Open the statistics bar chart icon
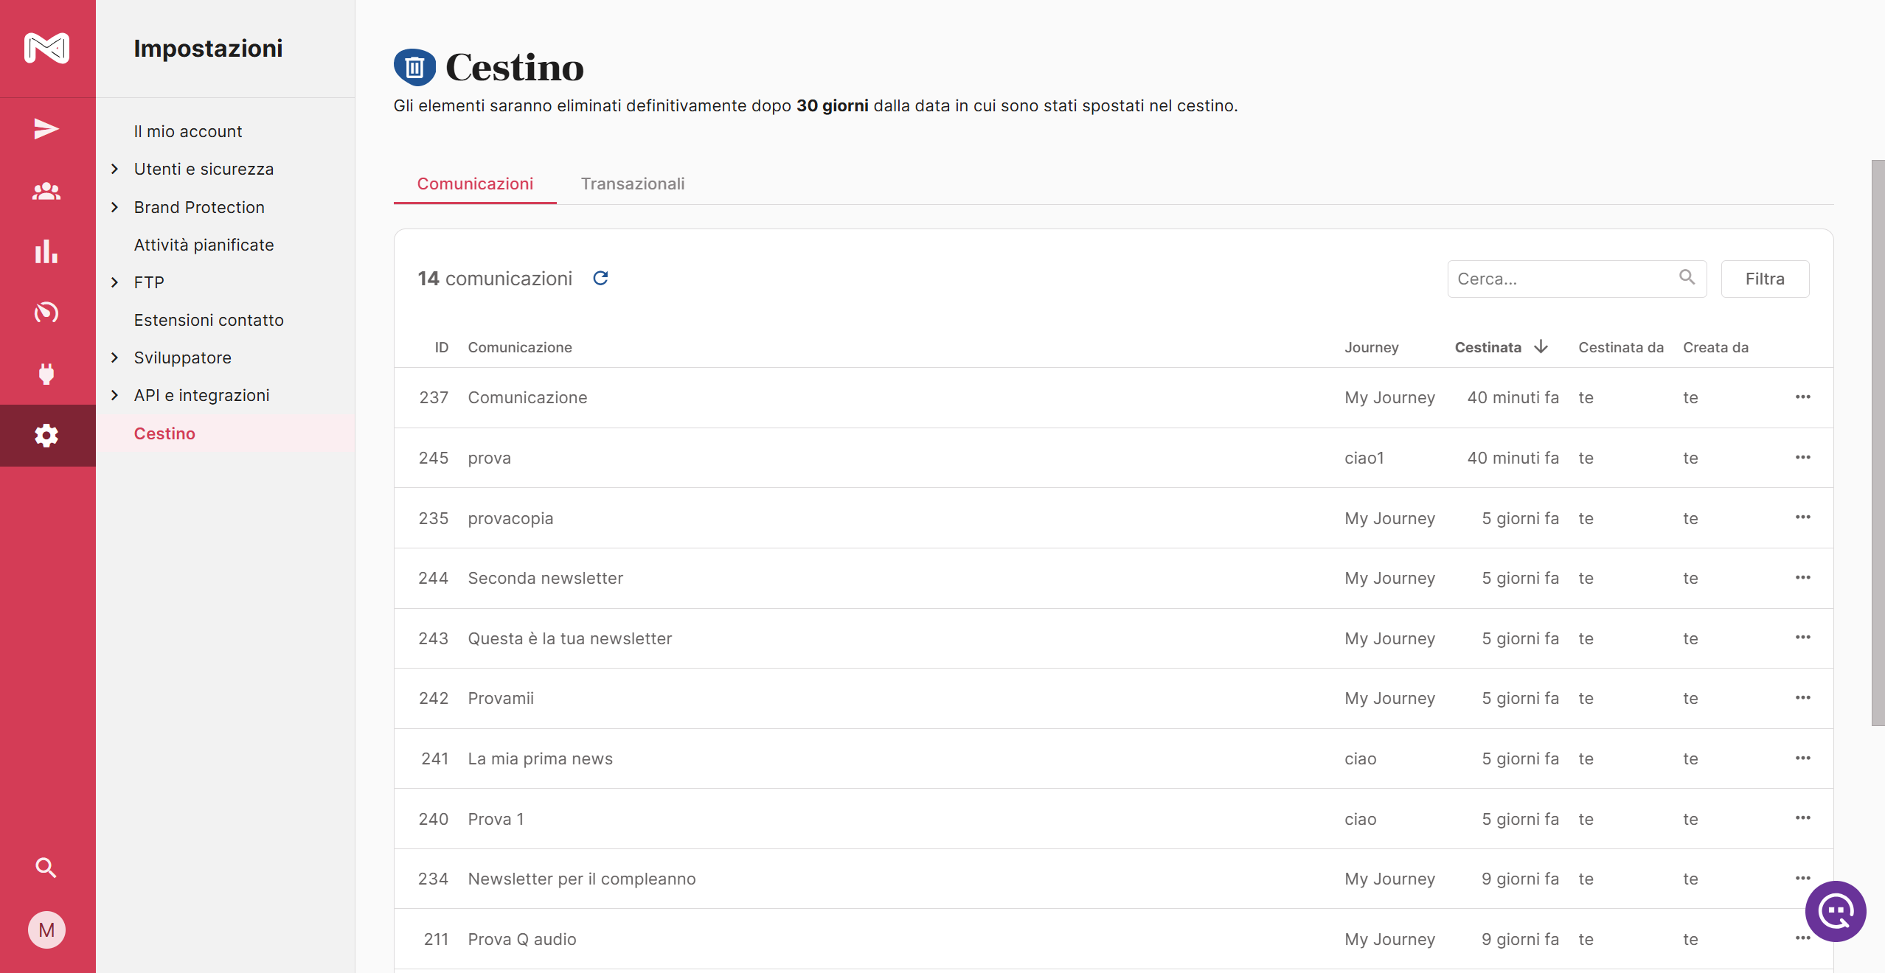1885x973 pixels. click(46, 252)
